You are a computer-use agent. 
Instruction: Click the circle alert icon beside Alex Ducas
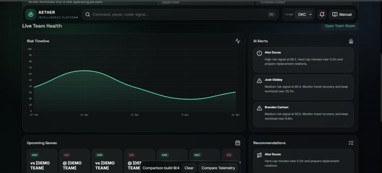259,53
